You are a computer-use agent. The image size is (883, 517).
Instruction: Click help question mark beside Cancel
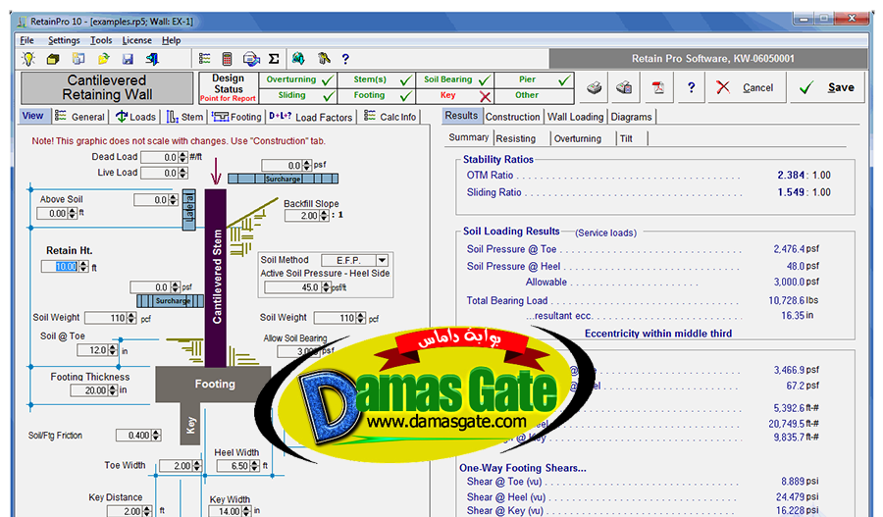tap(691, 87)
